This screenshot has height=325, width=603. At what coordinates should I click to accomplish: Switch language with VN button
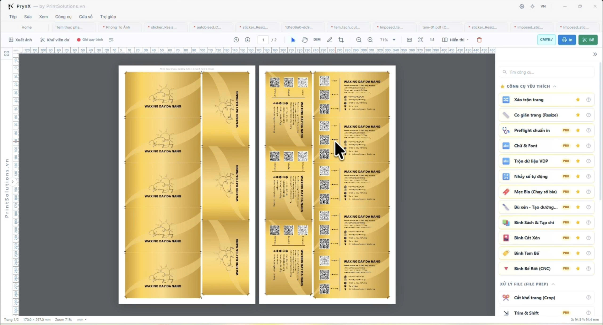pos(543,6)
